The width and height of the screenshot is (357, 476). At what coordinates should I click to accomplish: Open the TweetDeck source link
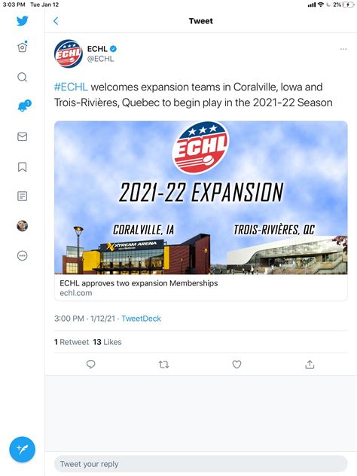(x=141, y=319)
